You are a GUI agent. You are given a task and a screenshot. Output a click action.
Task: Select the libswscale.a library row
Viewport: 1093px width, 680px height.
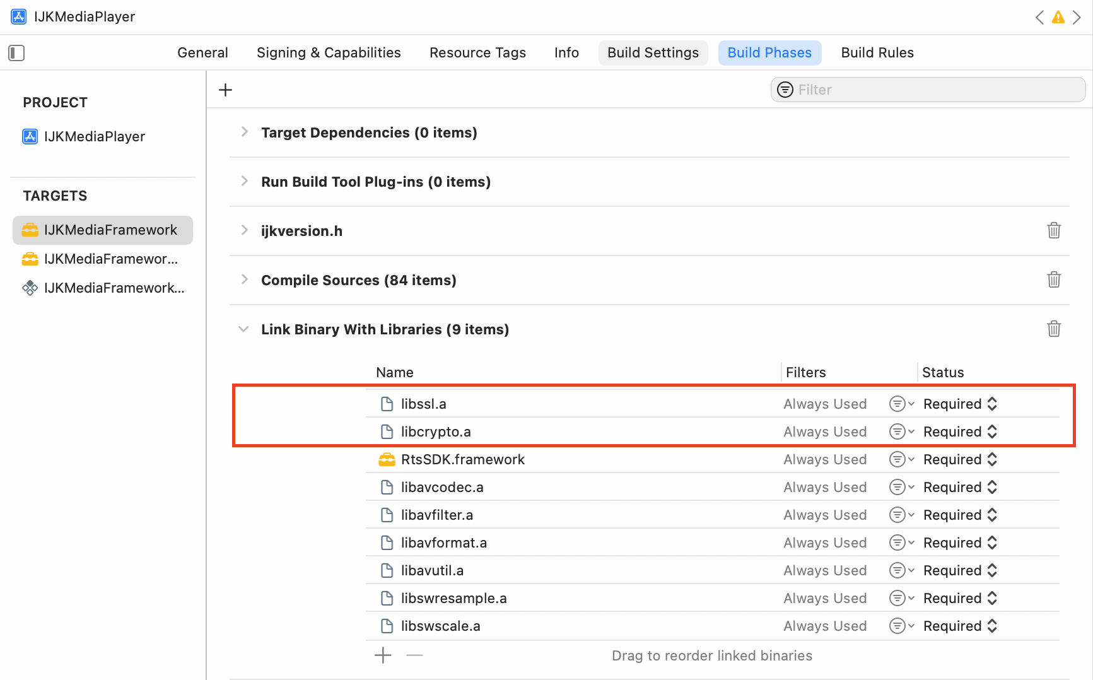pos(713,626)
